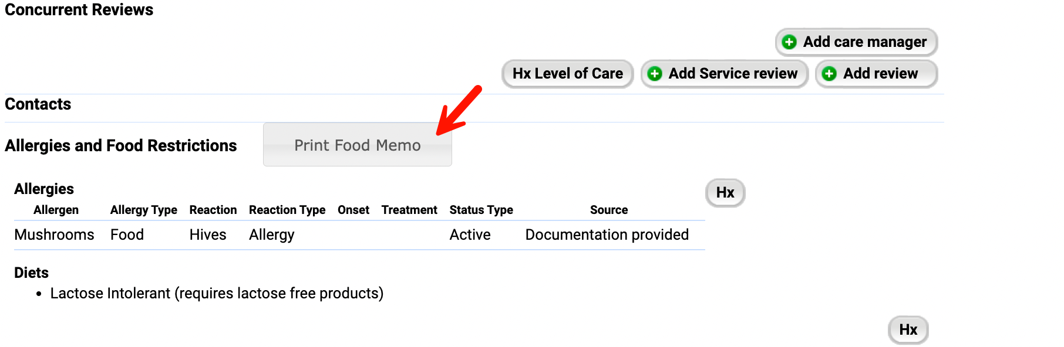Click the Reaction Type column header

[287, 210]
